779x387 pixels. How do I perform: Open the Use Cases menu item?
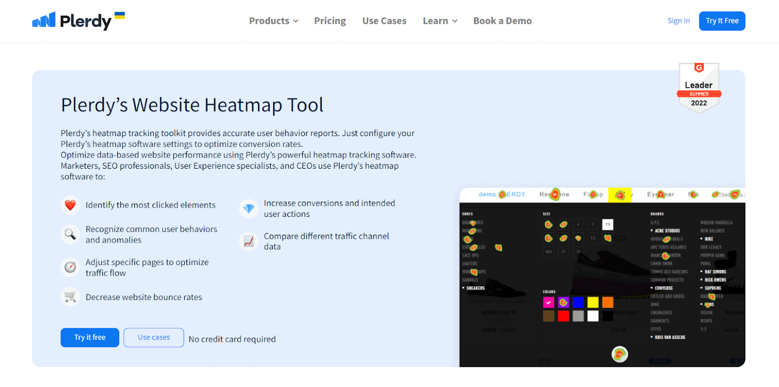pos(384,21)
